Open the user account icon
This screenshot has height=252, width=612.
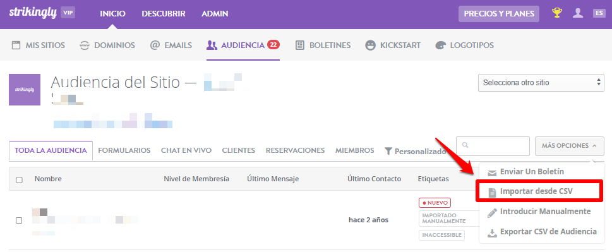(578, 13)
